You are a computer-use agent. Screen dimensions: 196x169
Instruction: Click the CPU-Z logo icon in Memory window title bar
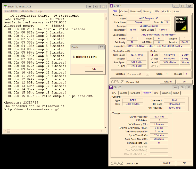coord(111,87)
